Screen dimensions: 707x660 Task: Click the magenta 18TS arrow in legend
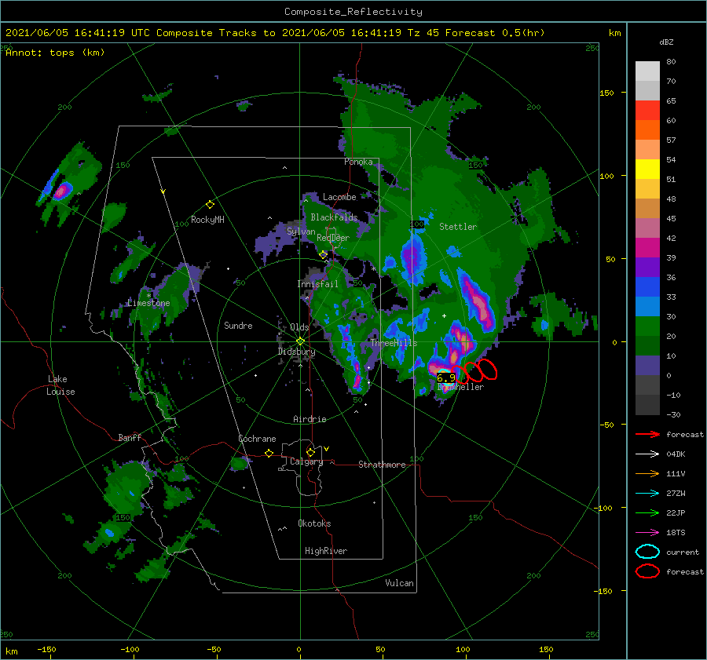point(647,533)
